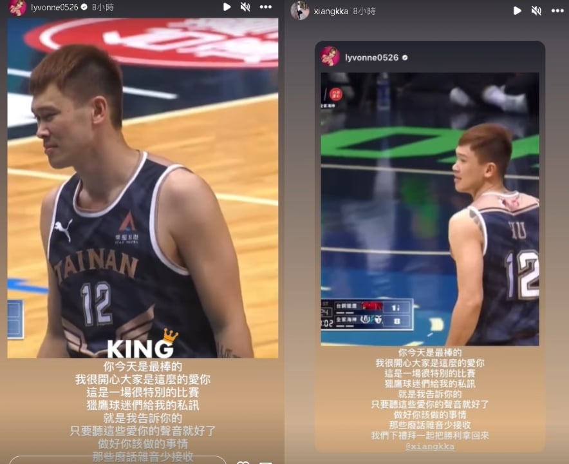Unmute audio on xiangkka's story
Viewport: 569px width, 464px height.
(536, 10)
